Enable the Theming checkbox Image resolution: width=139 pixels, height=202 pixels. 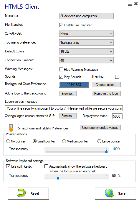(117, 77)
